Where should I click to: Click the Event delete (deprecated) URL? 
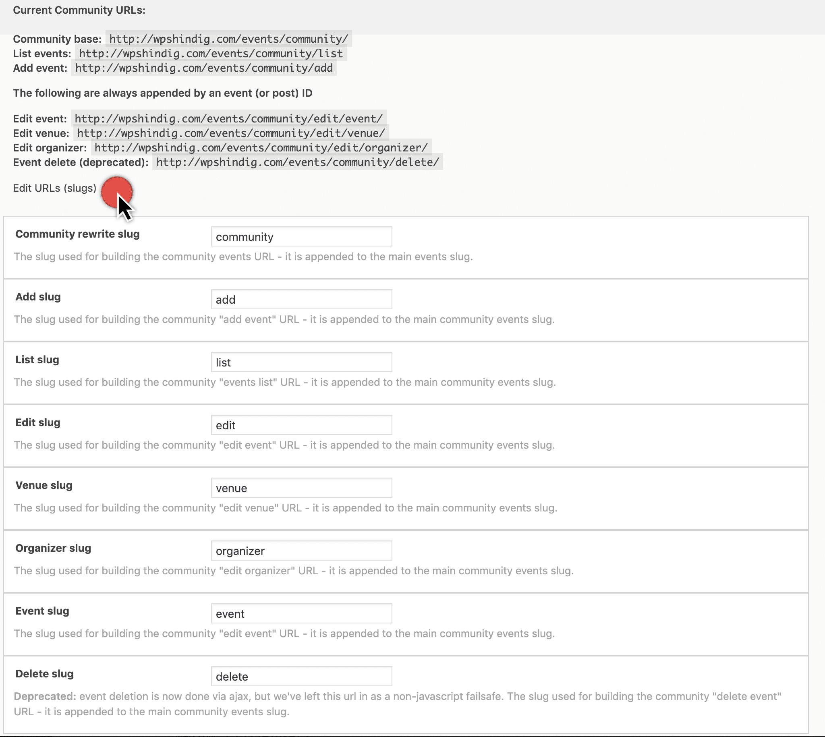coord(298,162)
